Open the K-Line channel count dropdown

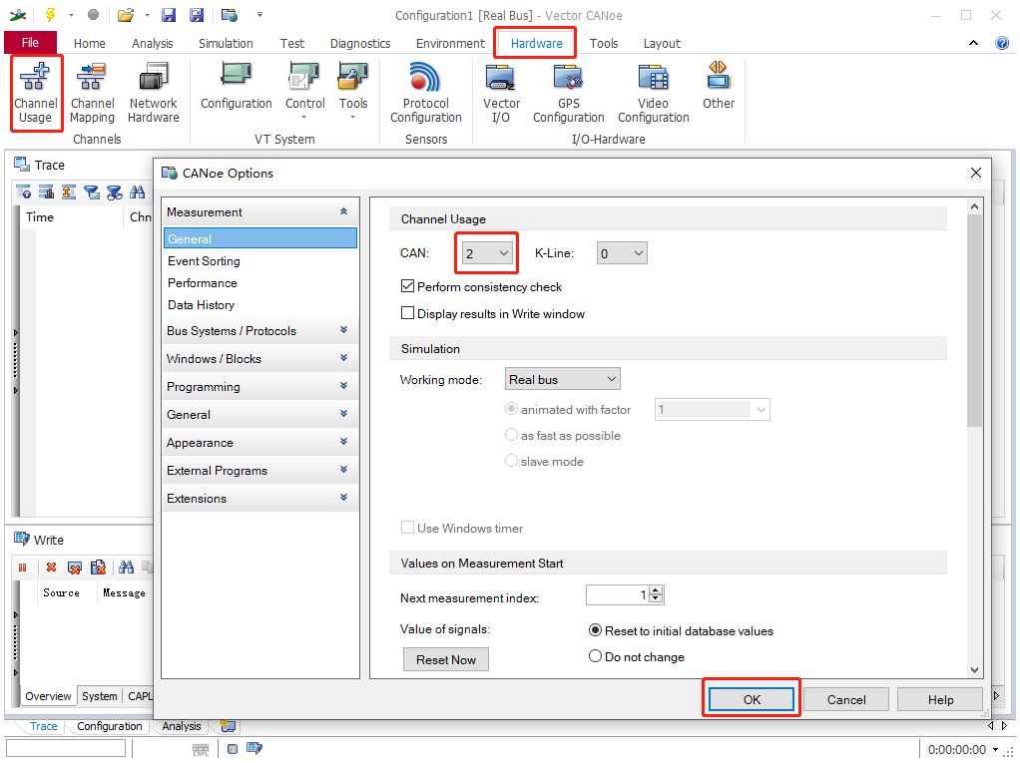pyautogui.click(x=622, y=252)
